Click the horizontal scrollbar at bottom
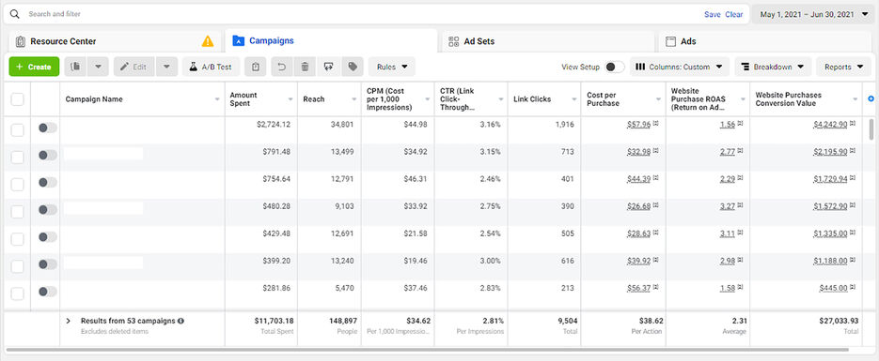 click(x=428, y=350)
